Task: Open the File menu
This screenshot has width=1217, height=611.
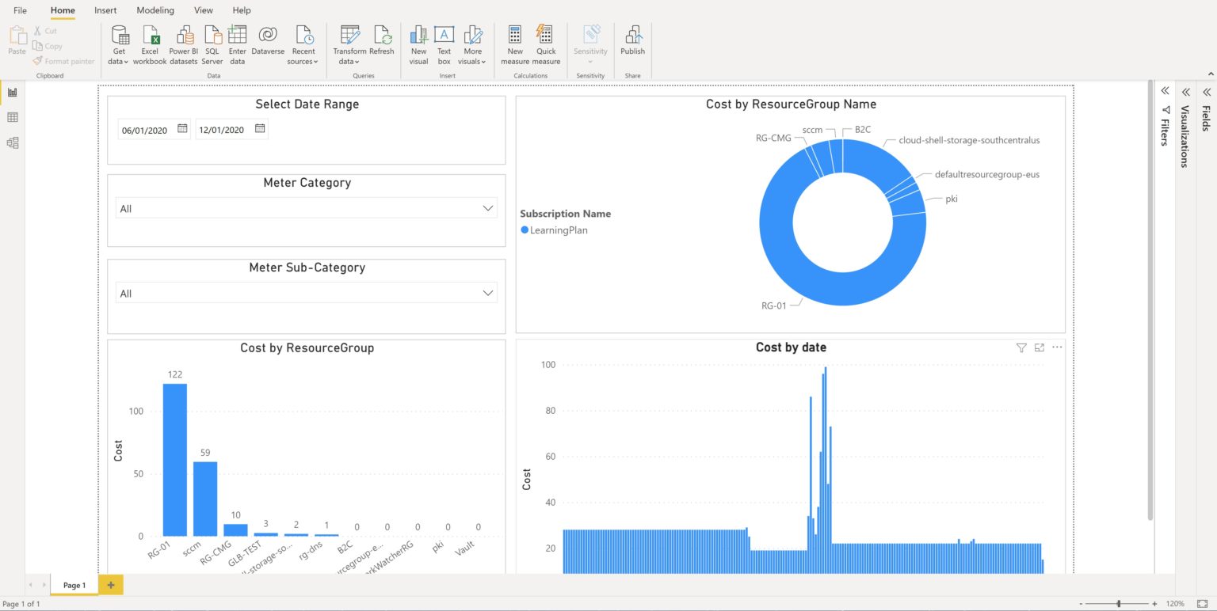Action: 20,10
